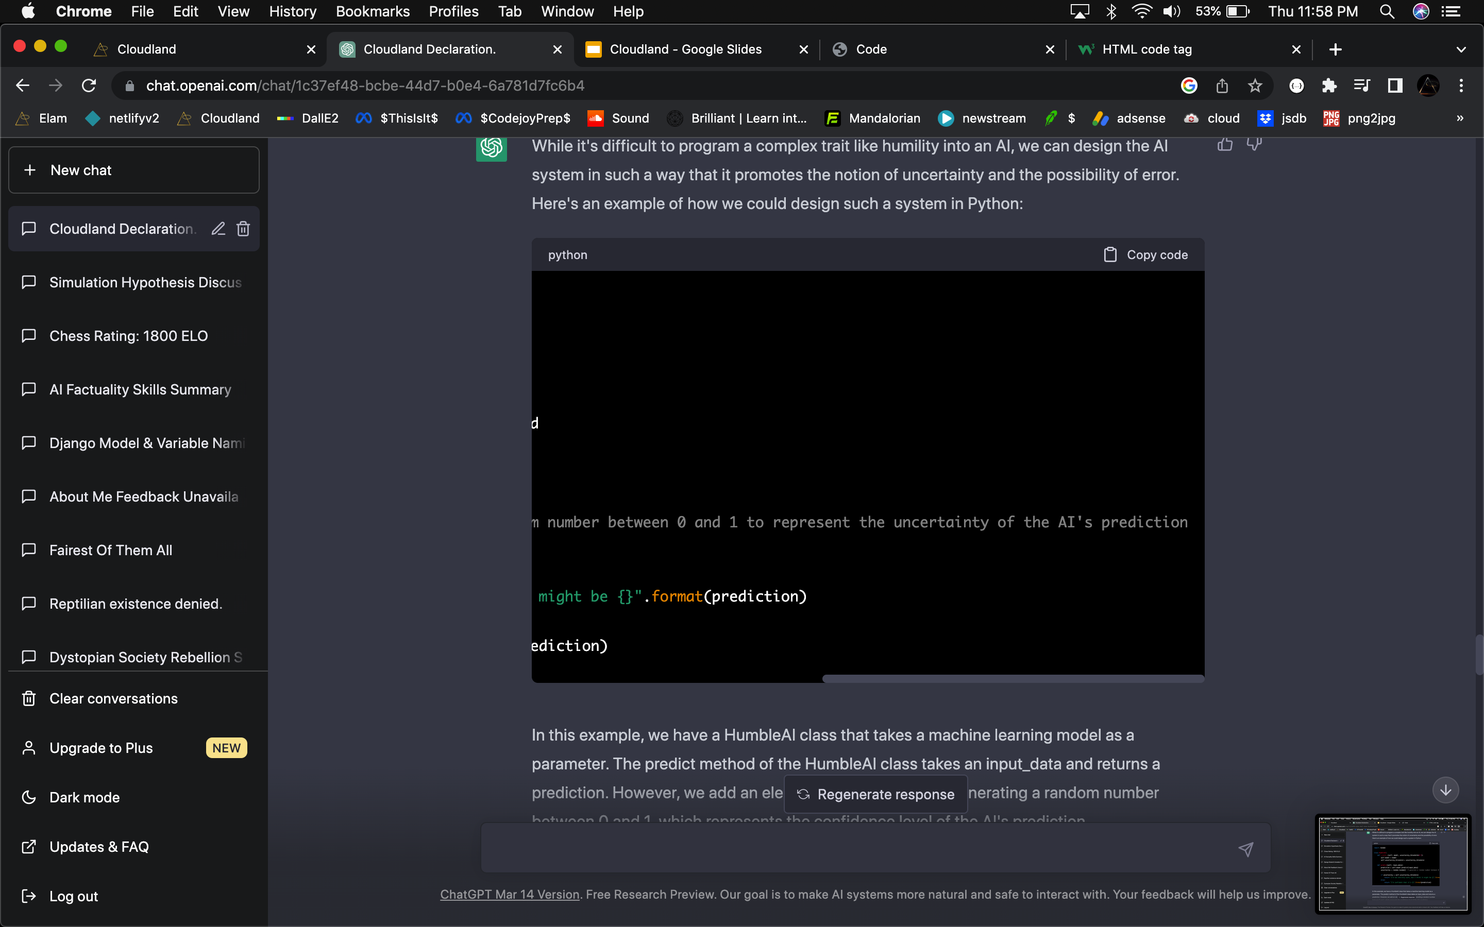Click the New chat button
The width and height of the screenshot is (1484, 927).
[133, 170]
